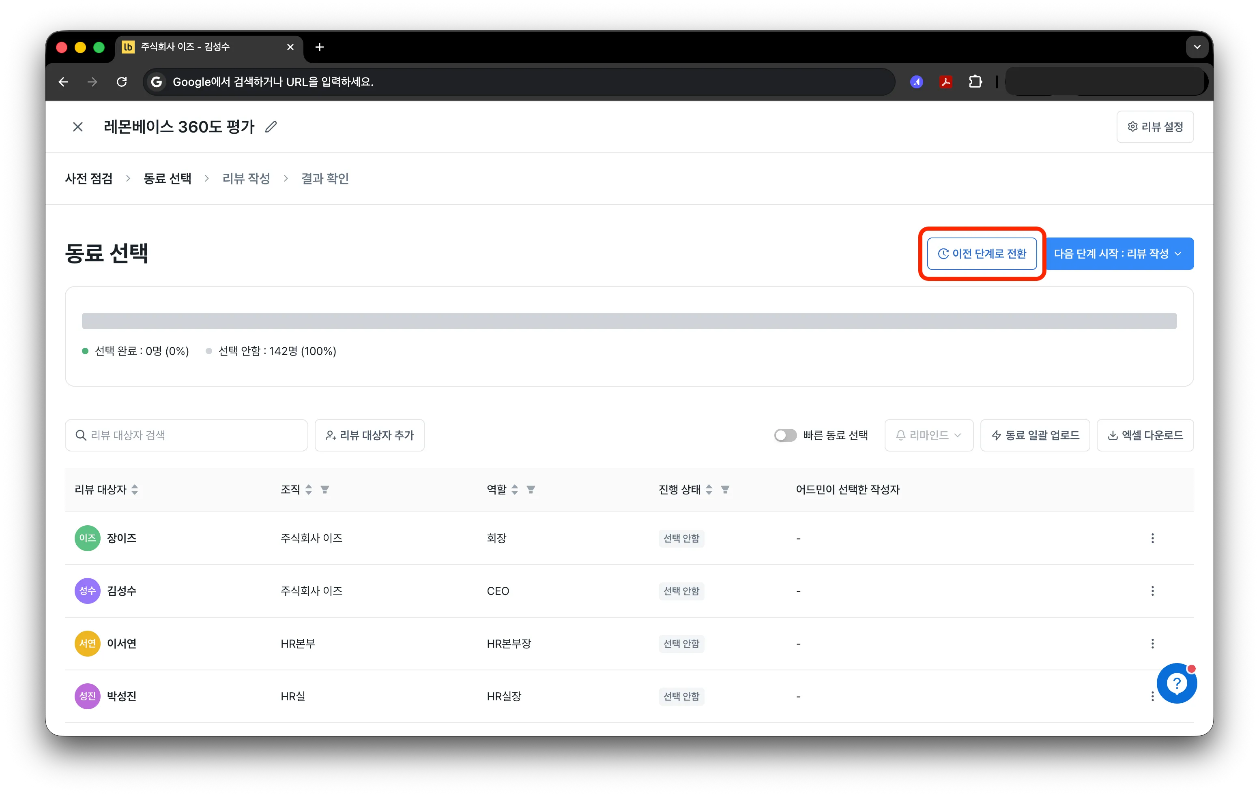Click the name 박성진
This screenshot has width=1259, height=796.
coord(122,697)
